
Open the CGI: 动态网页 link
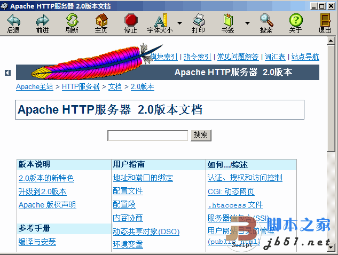tap(231, 192)
